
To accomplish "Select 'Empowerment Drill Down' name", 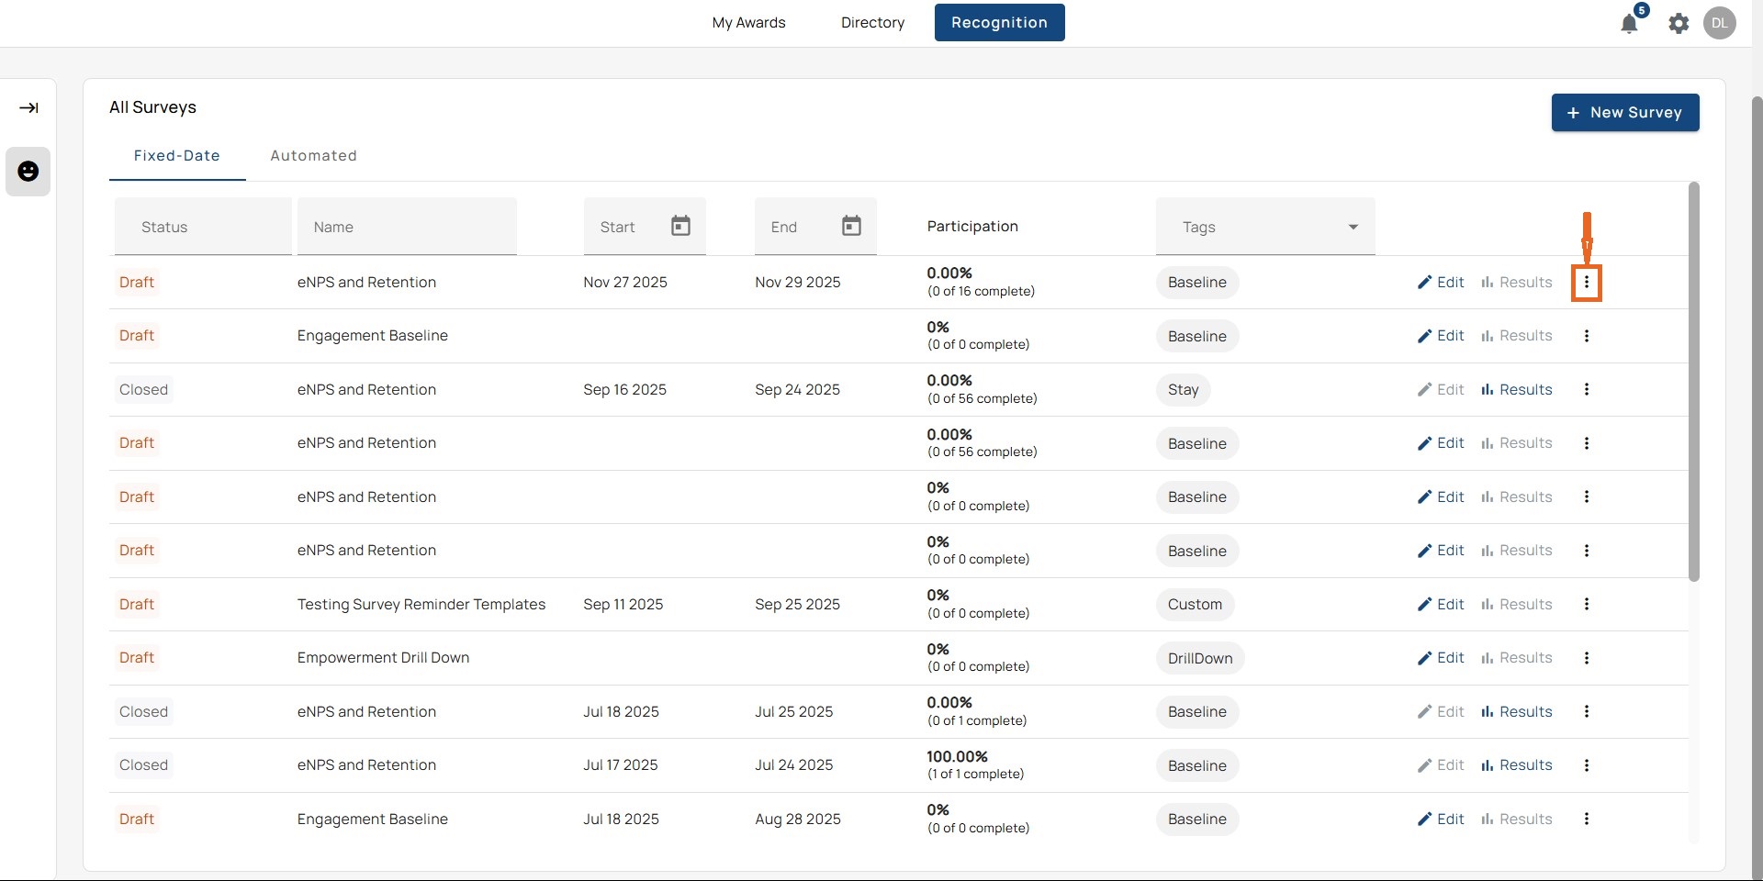I will point(383,658).
